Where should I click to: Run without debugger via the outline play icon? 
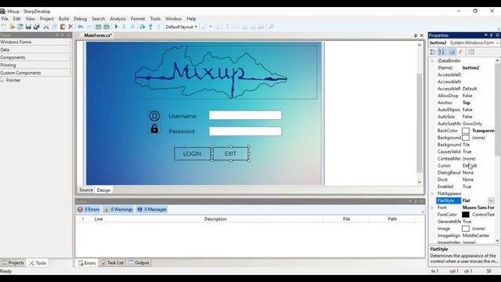[124, 27]
